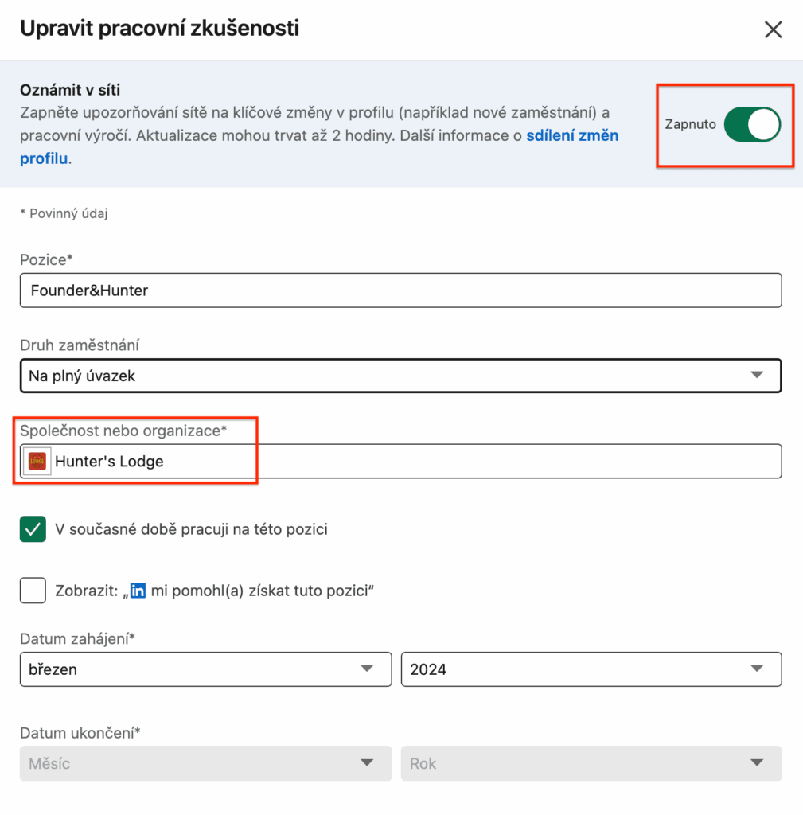The width and height of the screenshot is (803, 815).
Task: Expand the start month dropdown showing březen
Action: coord(206,669)
